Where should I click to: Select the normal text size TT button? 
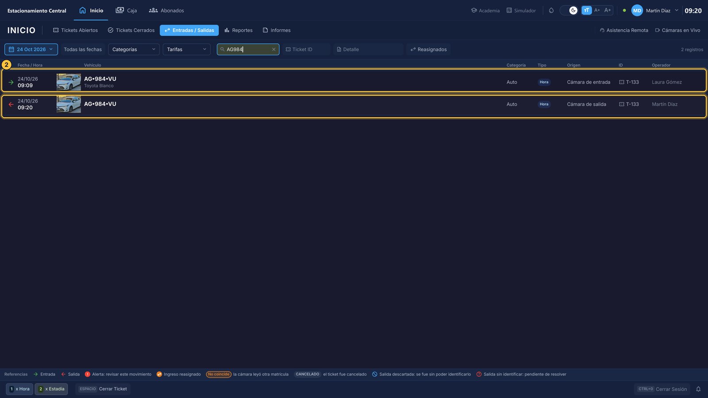pyautogui.click(x=586, y=10)
